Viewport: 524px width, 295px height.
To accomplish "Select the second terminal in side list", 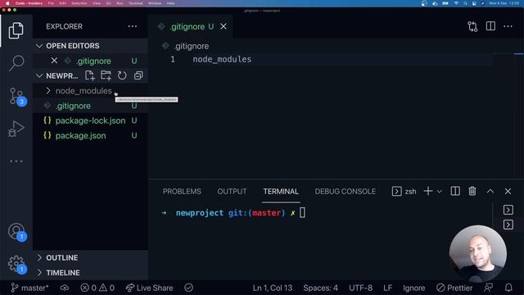I will point(508,225).
